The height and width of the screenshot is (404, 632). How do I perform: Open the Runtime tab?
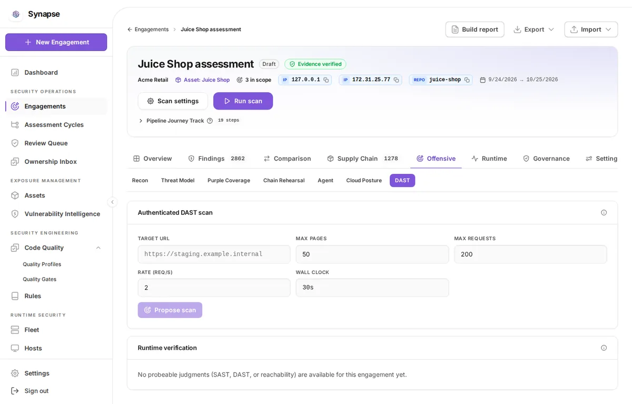pos(489,159)
